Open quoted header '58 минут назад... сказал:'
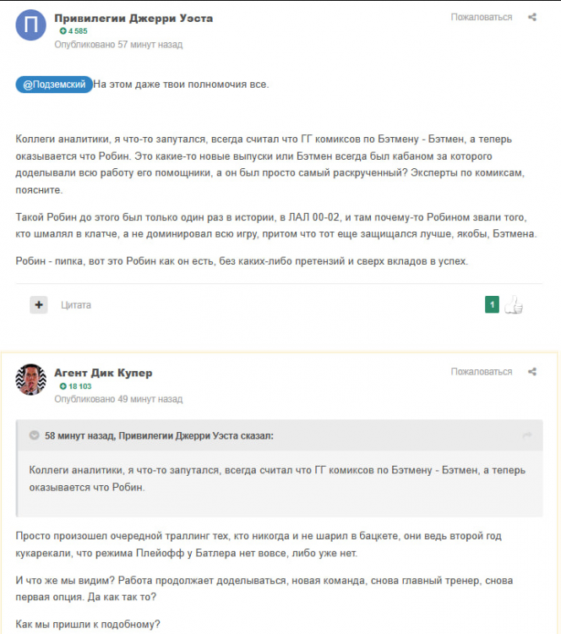 [x=159, y=435]
